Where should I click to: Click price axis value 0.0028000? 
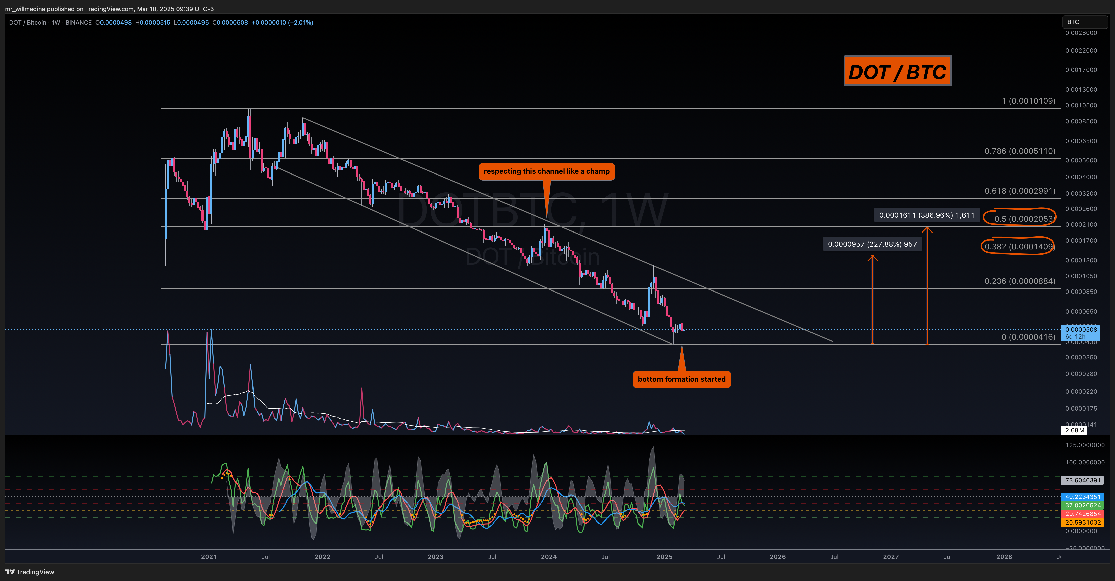[x=1081, y=33]
